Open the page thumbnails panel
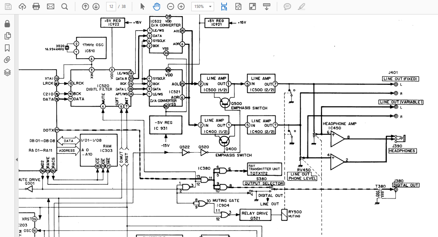Screen dimensions: 438x237 pos(7,36)
